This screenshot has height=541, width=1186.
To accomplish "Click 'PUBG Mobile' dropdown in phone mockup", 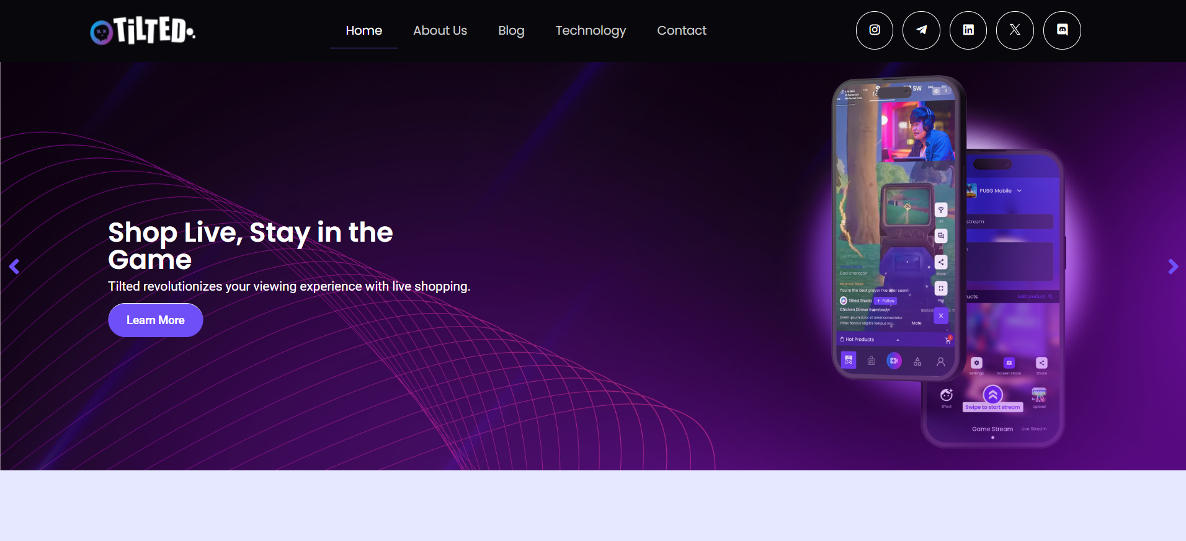I will pyautogui.click(x=995, y=191).
